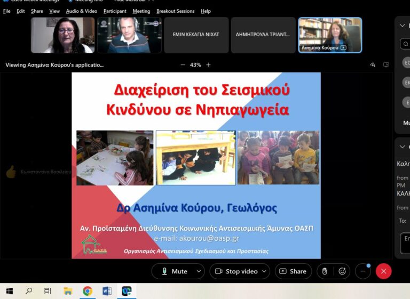Select Ασημίνα Κούρου's video thumbnail
Screen dimensions: 410x299
pyautogui.click(x=330, y=35)
